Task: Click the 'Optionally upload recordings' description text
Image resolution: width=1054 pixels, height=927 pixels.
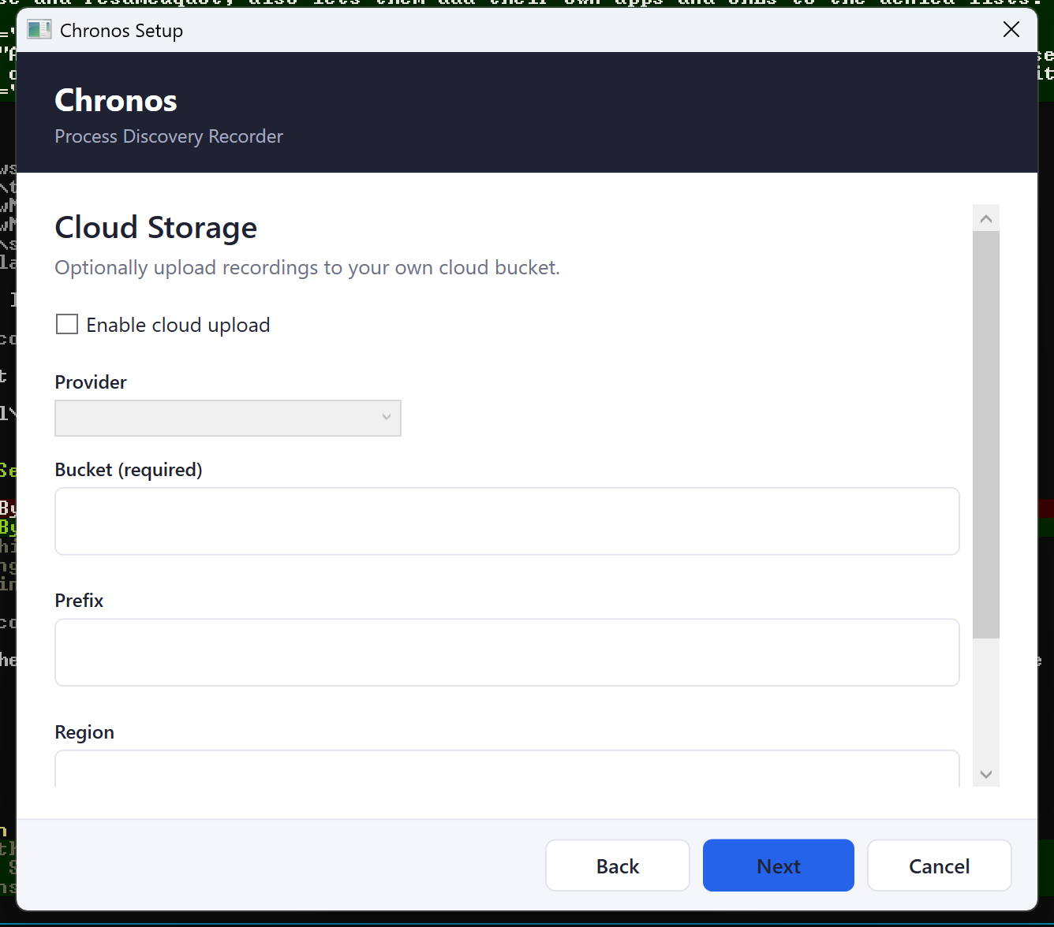Action: tap(307, 268)
